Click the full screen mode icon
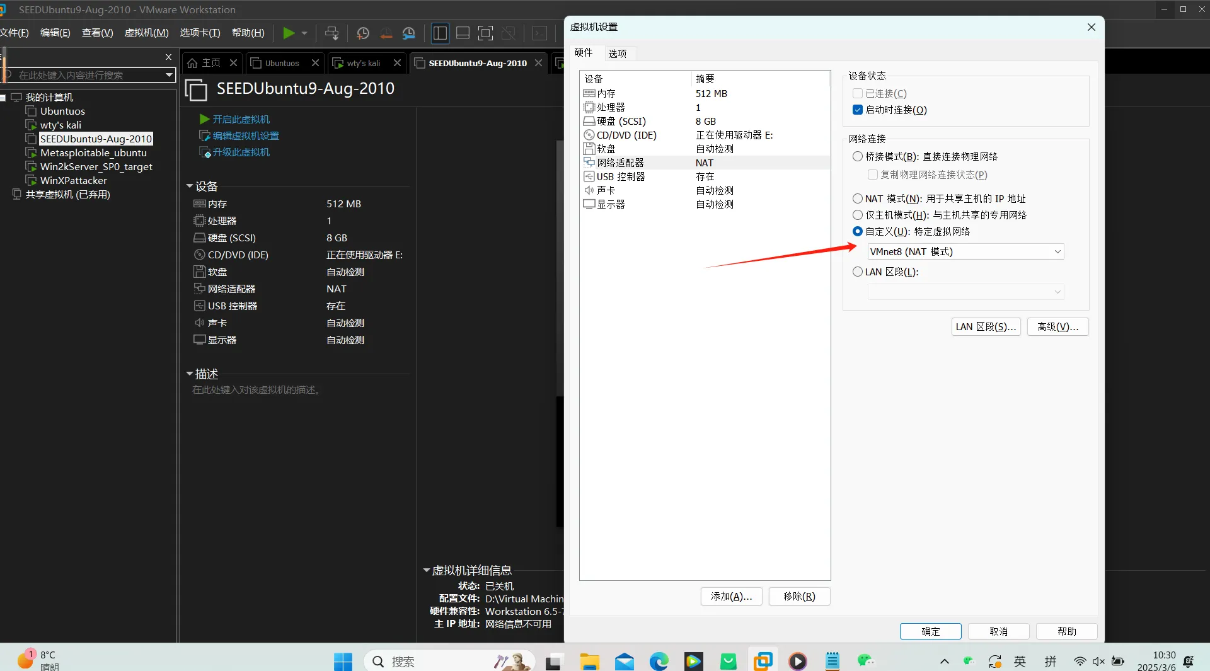Image resolution: width=1210 pixels, height=671 pixels. [x=485, y=33]
